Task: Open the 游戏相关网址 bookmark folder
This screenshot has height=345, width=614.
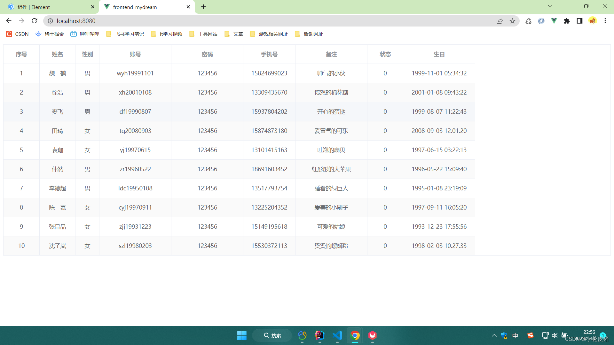Action: (269, 34)
